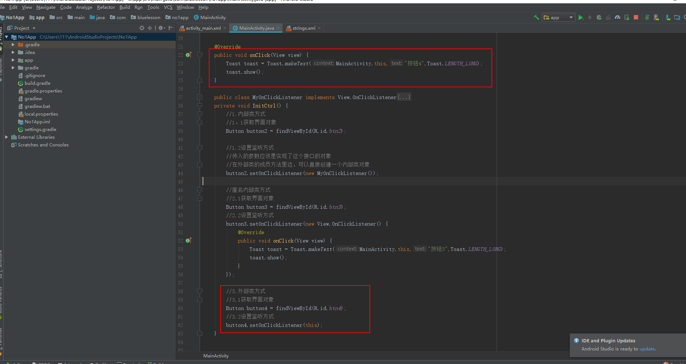The height and width of the screenshot is (364, 686).
Task: Expand folded MyOnClickListener class at line 27
Action: (200, 97)
